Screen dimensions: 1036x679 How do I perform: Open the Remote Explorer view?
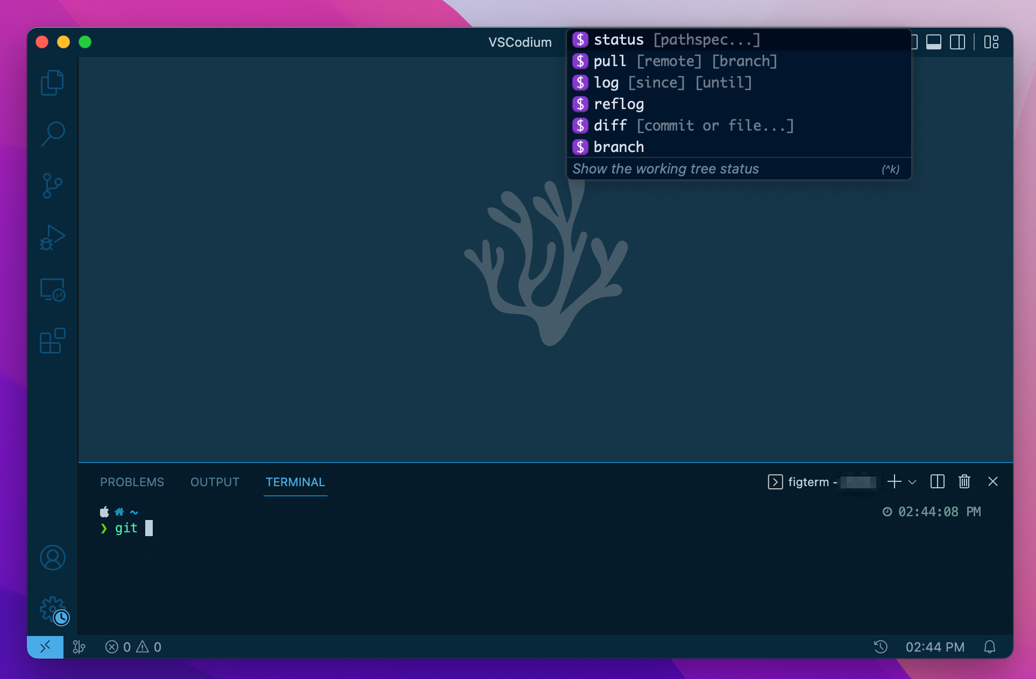click(x=52, y=290)
